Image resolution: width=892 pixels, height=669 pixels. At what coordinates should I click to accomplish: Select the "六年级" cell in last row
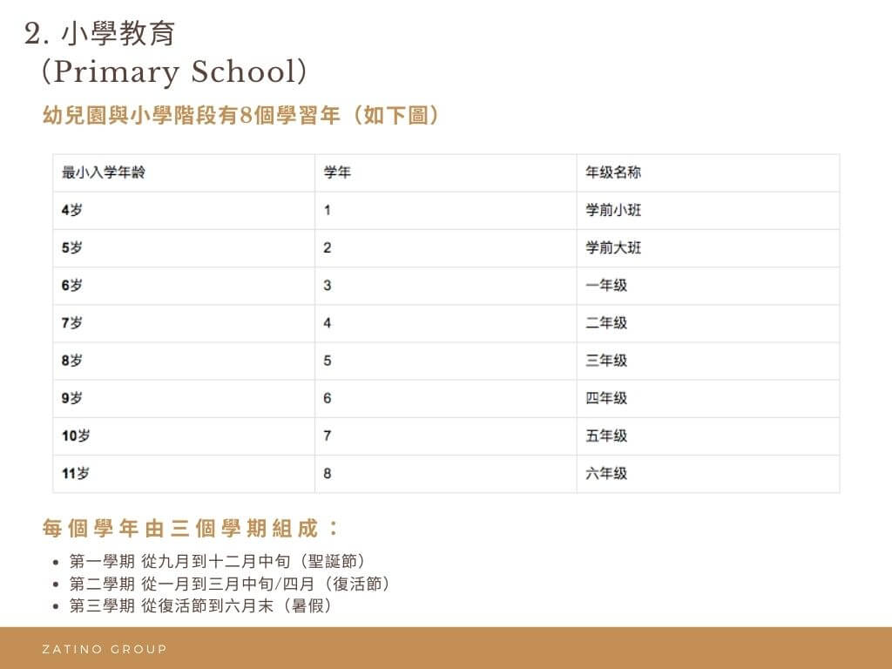tap(606, 473)
